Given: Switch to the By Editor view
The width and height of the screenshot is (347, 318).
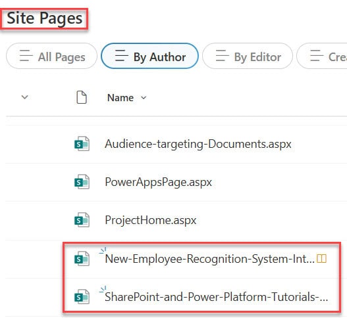Looking at the screenshot, I should (248, 56).
